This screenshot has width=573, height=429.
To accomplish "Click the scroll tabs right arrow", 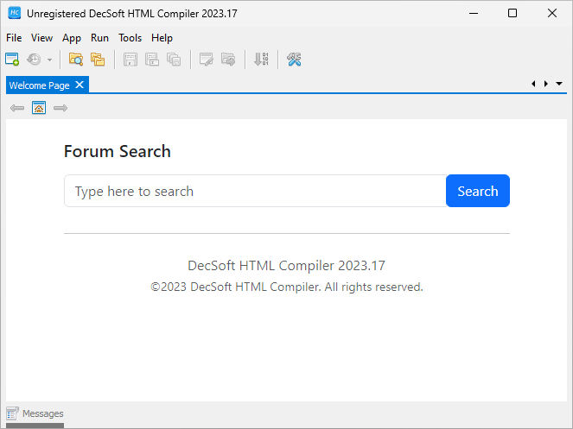I will coord(546,84).
